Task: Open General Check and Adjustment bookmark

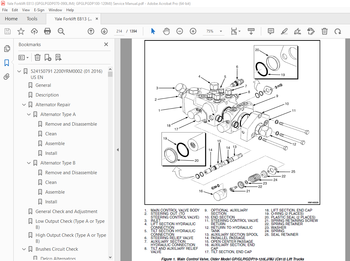Action: pyautogui.click(x=66, y=212)
